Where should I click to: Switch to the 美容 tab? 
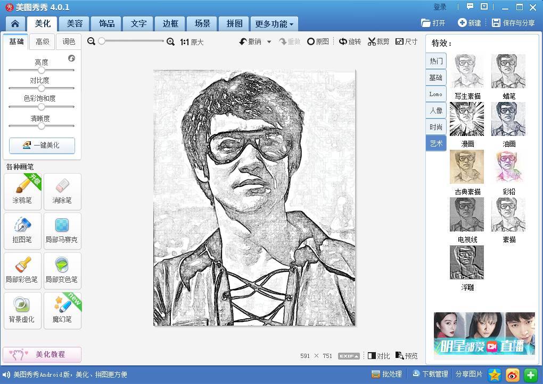tap(75, 24)
